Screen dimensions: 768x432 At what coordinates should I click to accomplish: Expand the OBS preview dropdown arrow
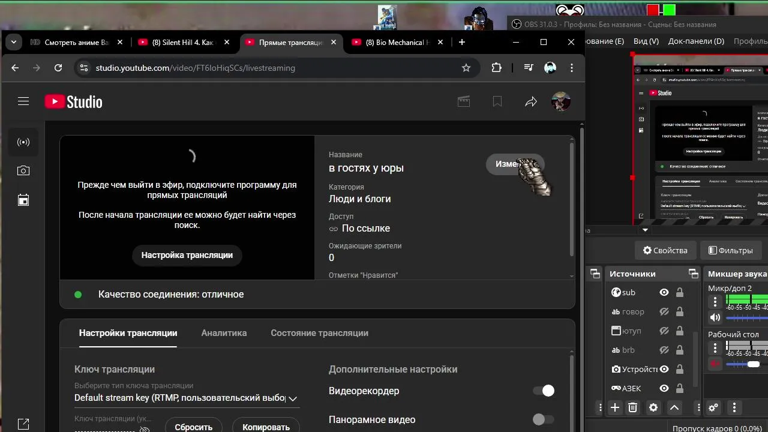[x=645, y=230]
